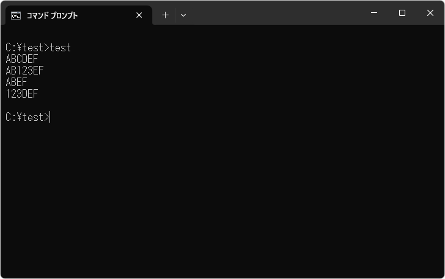Screen dimensions: 445x279
Task: Click the 123DEF output line
Action: point(22,94)
